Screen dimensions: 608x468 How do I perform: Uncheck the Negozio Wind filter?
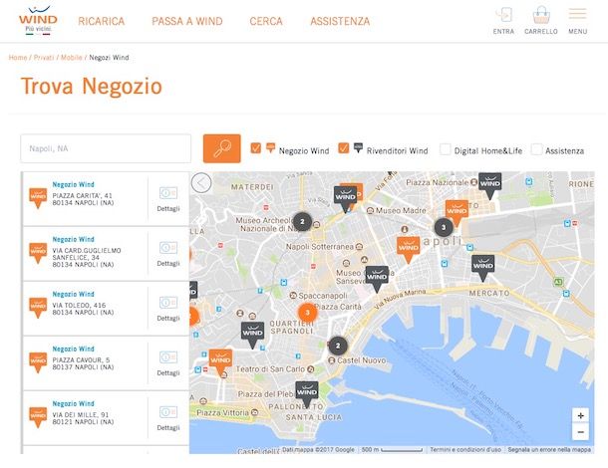(256, 148)
